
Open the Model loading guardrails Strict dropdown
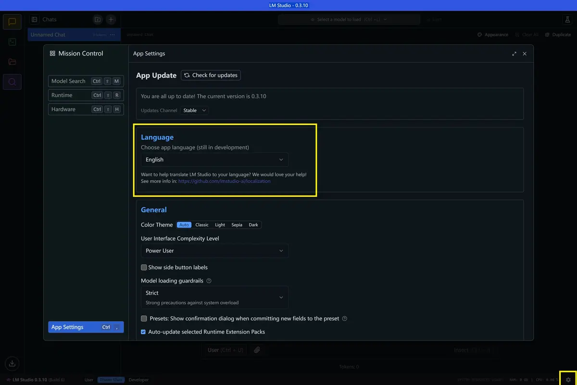[x=215, y=297]
